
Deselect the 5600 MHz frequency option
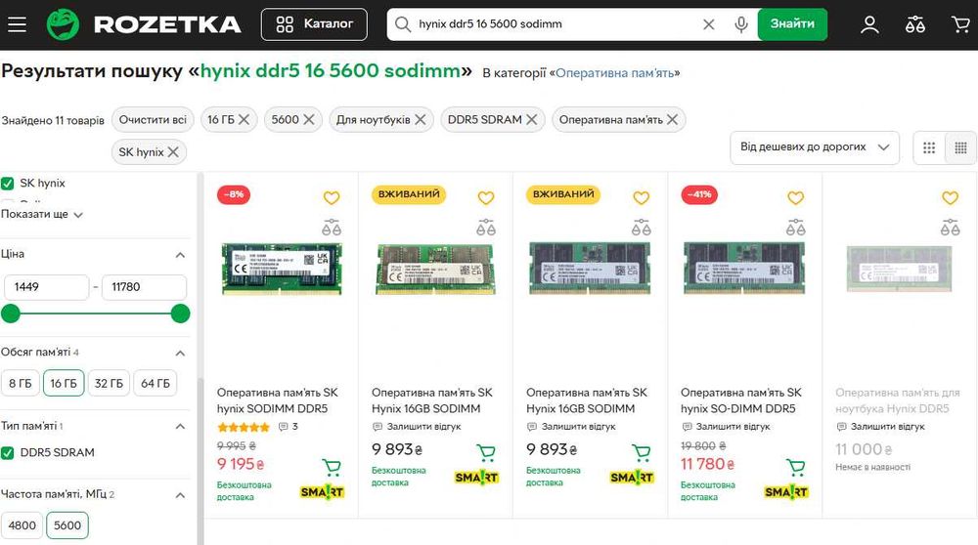[x=67, y=525]
